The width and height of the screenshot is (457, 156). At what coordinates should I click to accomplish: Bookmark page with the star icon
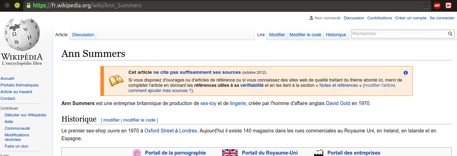pyautogui.click(x=426, y=5)
